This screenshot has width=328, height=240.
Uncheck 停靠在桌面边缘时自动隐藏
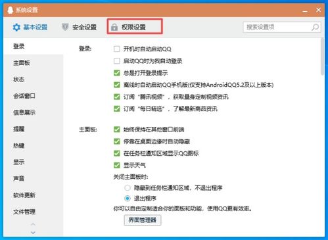(117, 141)
